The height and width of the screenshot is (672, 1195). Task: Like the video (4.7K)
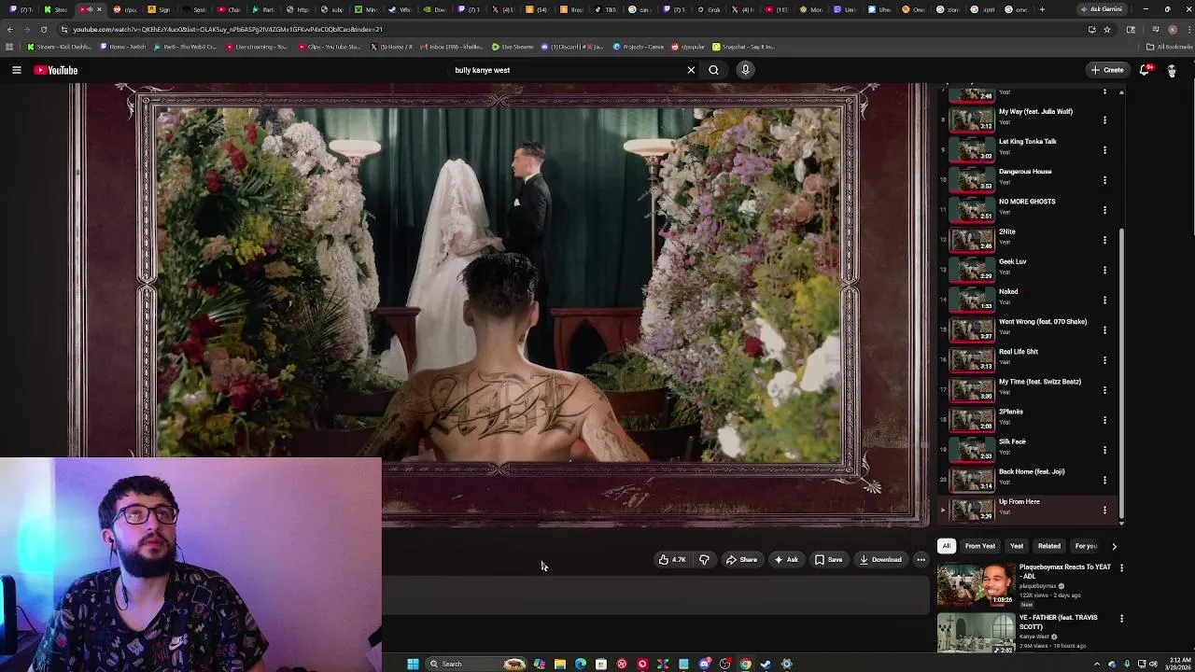click(672, 560)
